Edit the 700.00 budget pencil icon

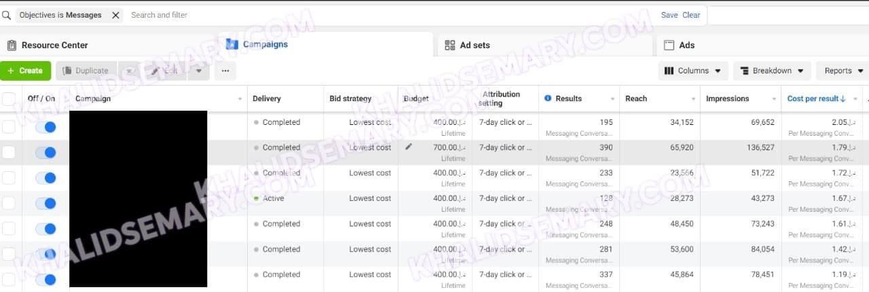(x=409, y=147)
